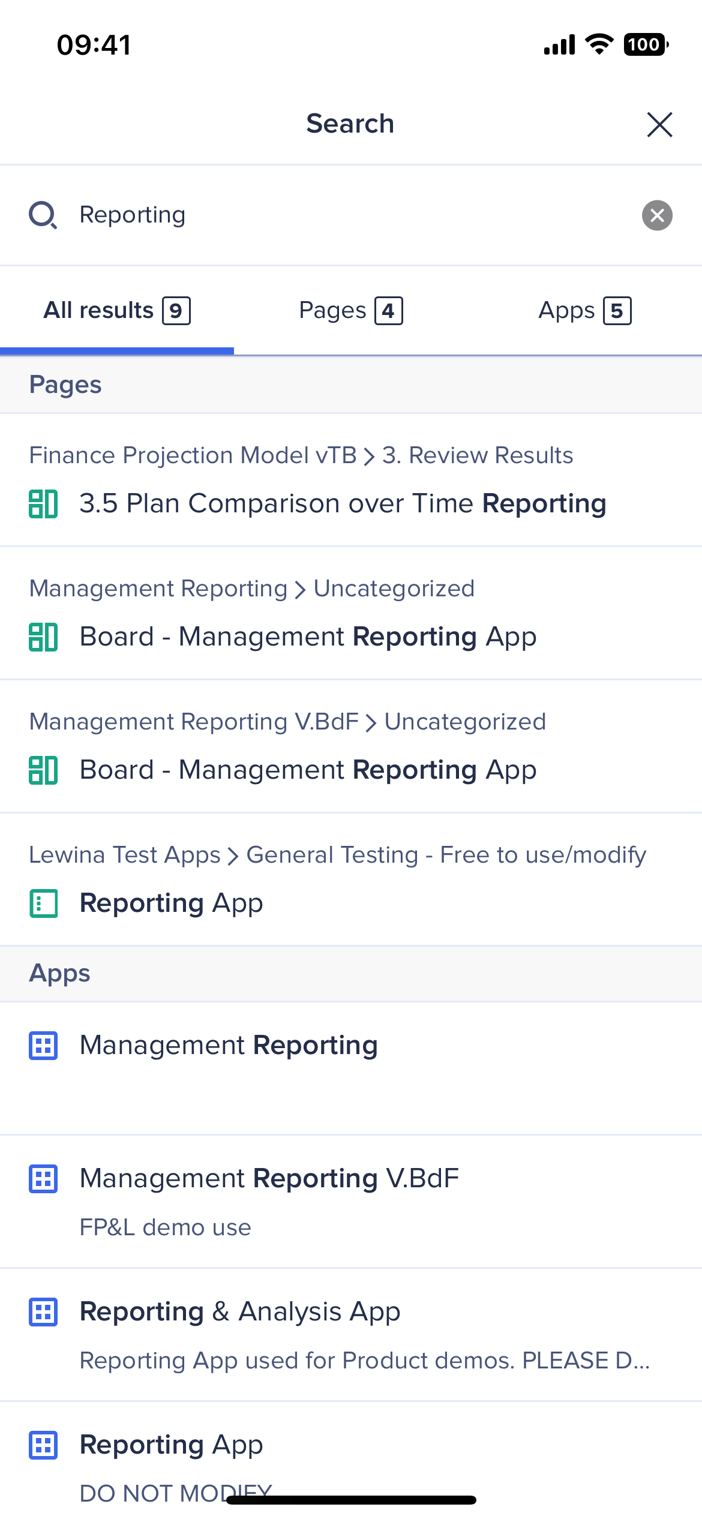This screenshot has height=1519, width=702.
Task: Open the Management Reporting app
Action: tap(351, 1068)
